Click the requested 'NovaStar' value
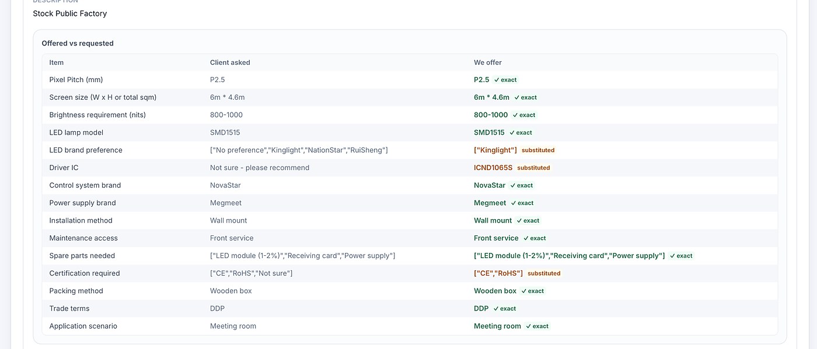This screenshot has height=349, width=817. [x=225, y=185]
